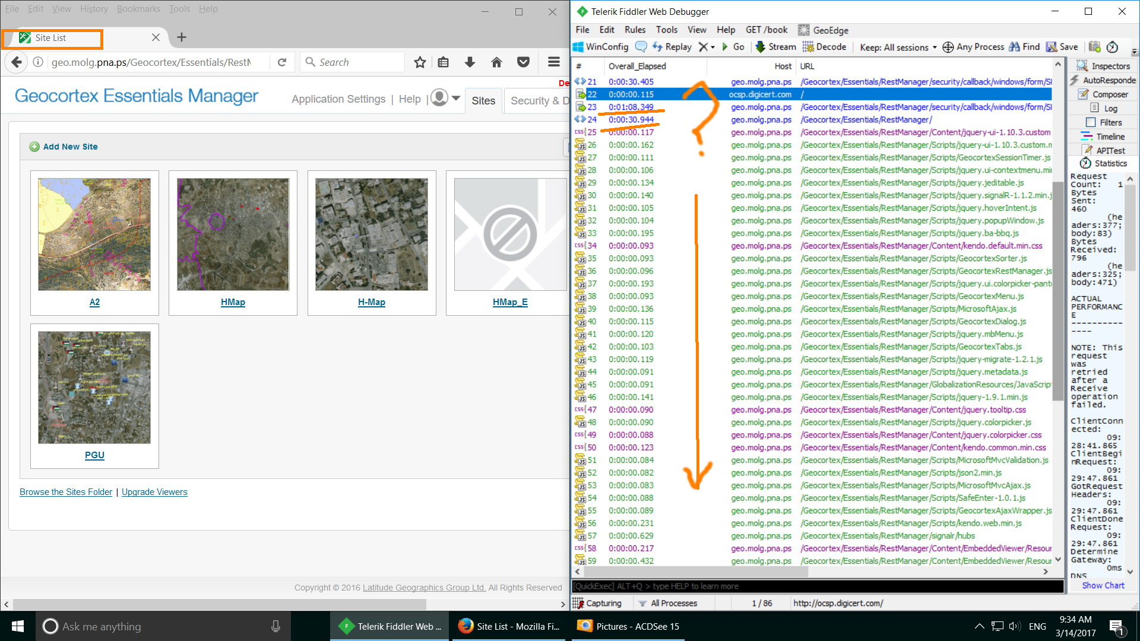This screenshot has width=1140, height=641.
Task: Open the GeoEdge menu in Fiddler
Action: point(823,30)
